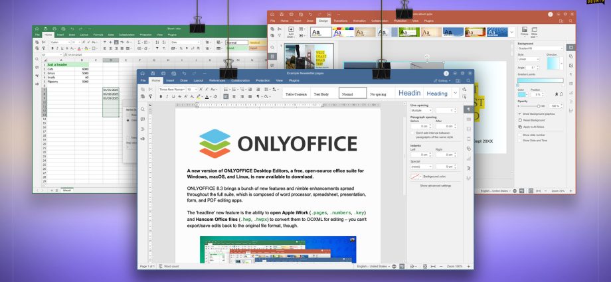This screenshot has width=611, height=282.
Task: Click the Opacity slider in presentation panel
Action: [529, 106]
